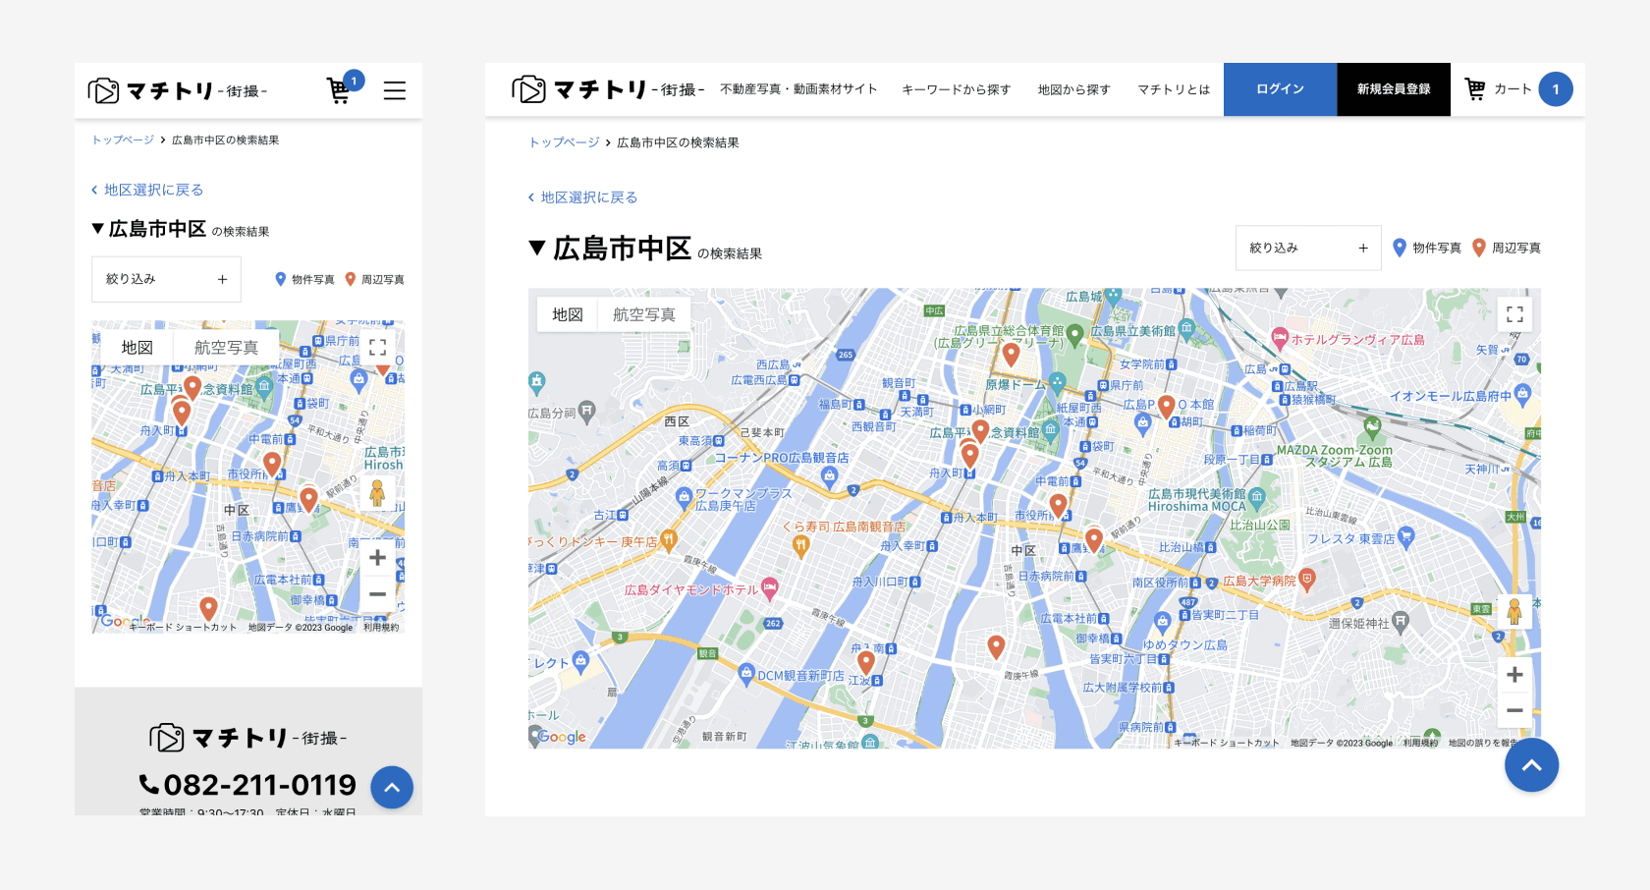Click desktop scroll-to-top round button

pos(1531,765)
